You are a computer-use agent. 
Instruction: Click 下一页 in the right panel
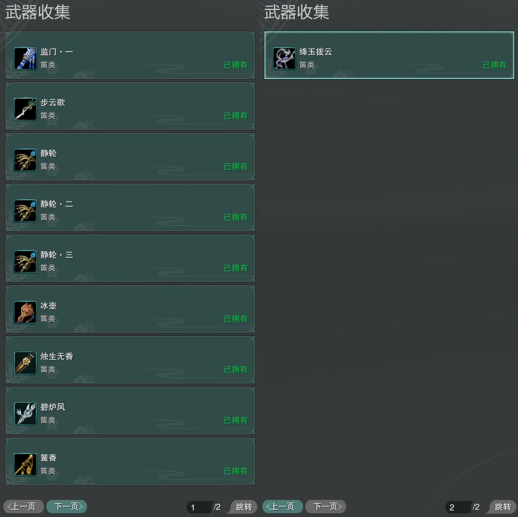325,507
